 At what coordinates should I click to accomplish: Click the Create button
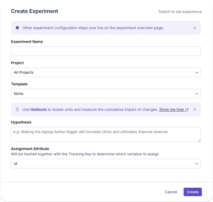[193, 192]
